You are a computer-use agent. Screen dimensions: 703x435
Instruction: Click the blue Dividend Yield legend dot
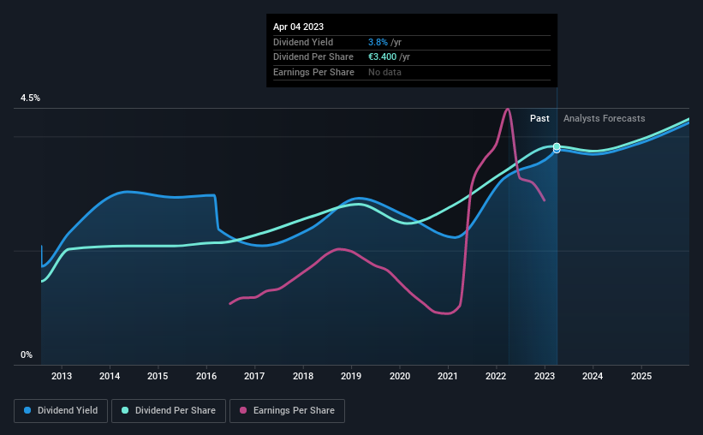27,410
